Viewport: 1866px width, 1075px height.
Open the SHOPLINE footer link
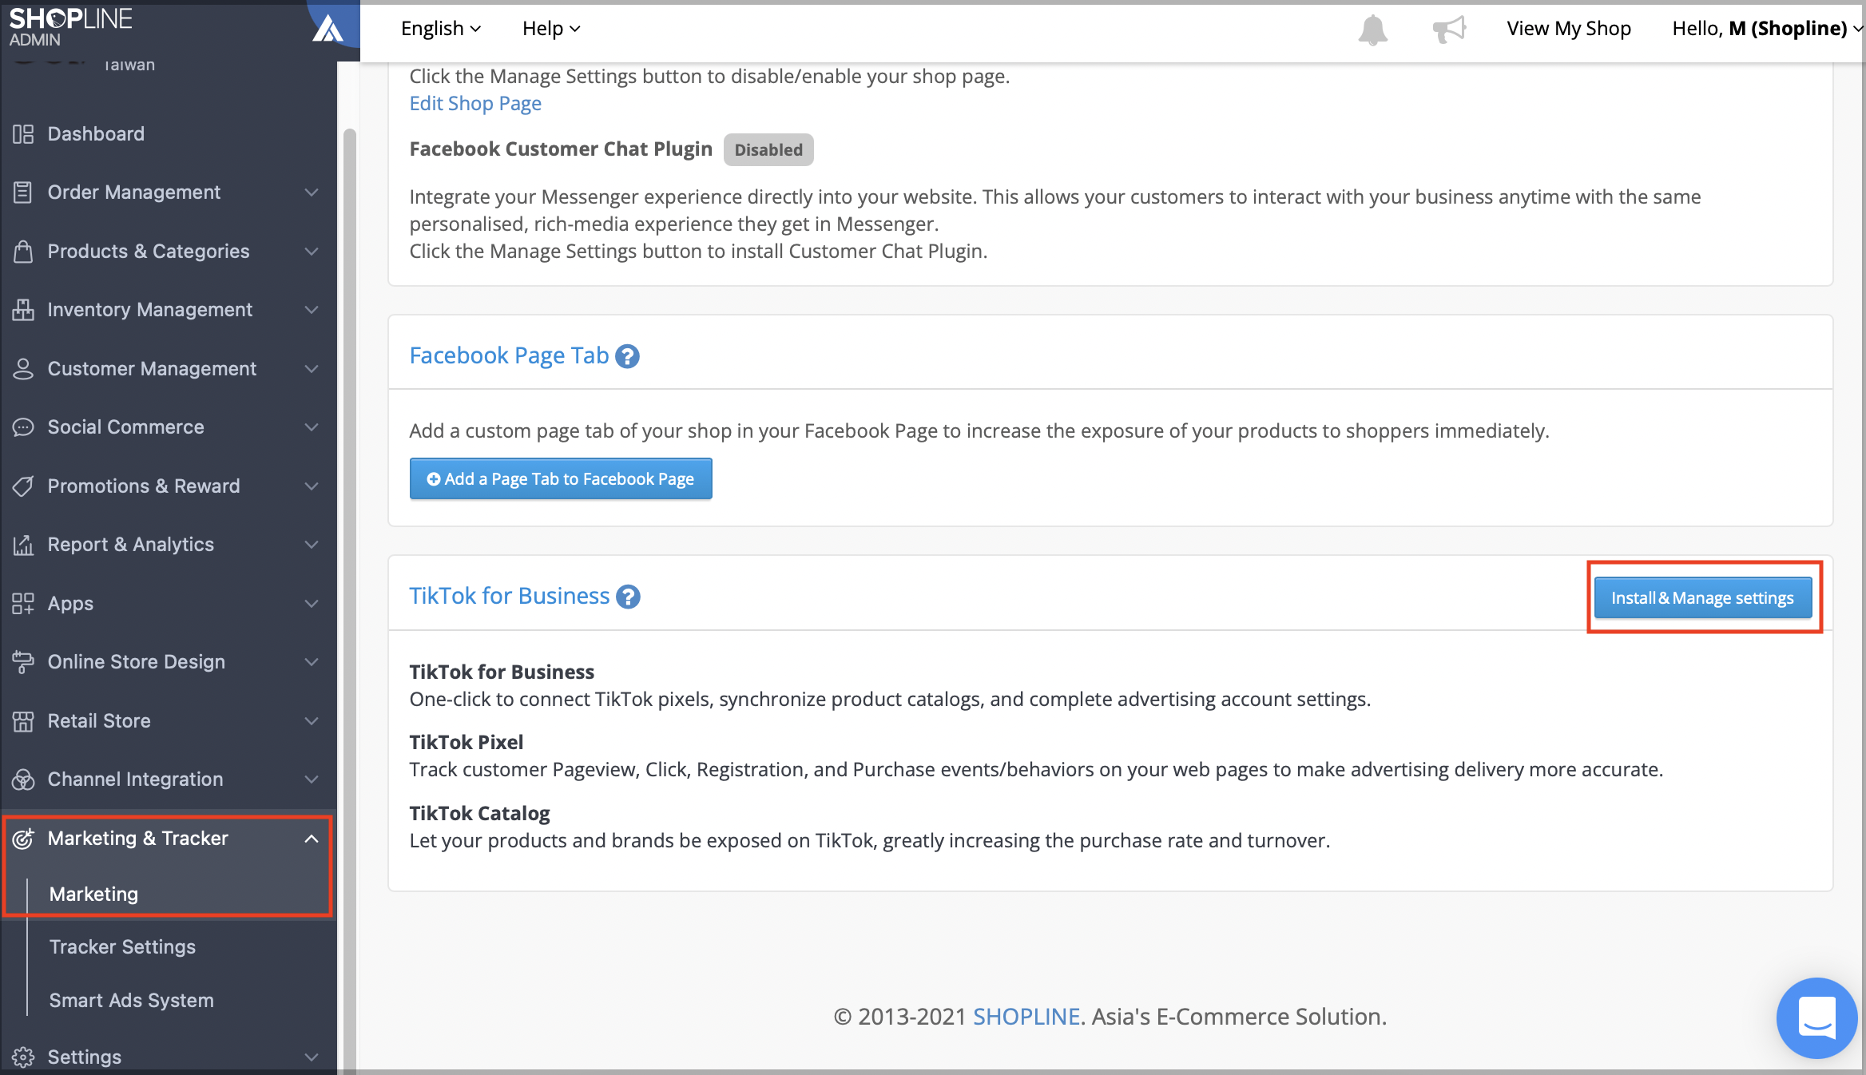point(1026,1016)
